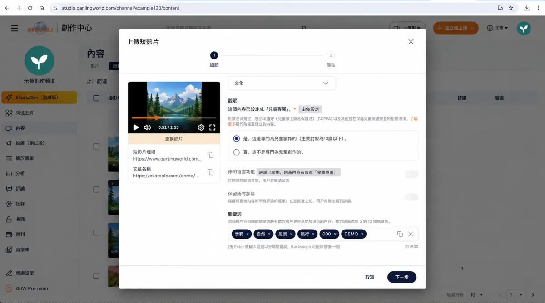Viewport: 545px width, 303px height.
Task: Play the video preview
Action: pyautogui.click(x=136, y=127)
